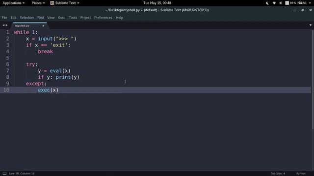Click the 'input' function call on line 2
Image resolution: width=314 pixels, height=176 pixels.
coord(45,39)
